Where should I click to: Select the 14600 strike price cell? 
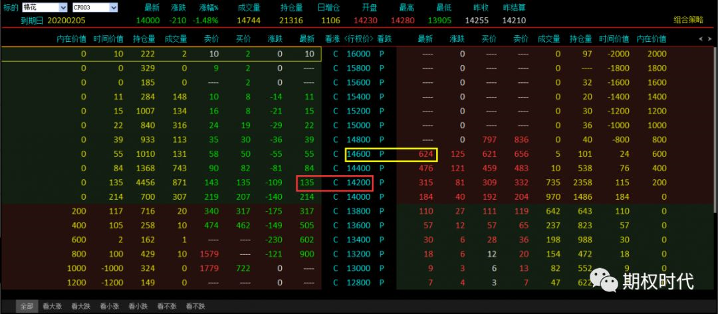click(x=359, y=154)
